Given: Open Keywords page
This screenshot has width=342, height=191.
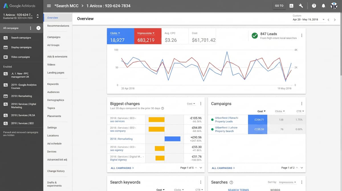Looking at the screenshot, I should (x=53, y=84).
